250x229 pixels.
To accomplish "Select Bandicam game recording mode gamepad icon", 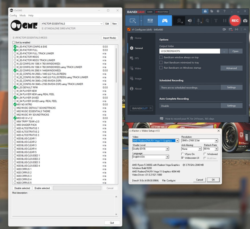I will coord(165,21).
